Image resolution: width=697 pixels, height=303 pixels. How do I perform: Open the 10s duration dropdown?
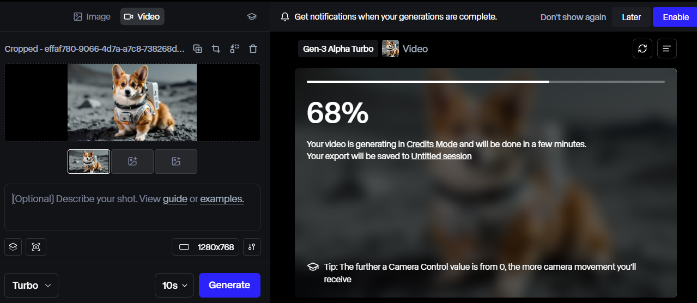tap(174, 285)
